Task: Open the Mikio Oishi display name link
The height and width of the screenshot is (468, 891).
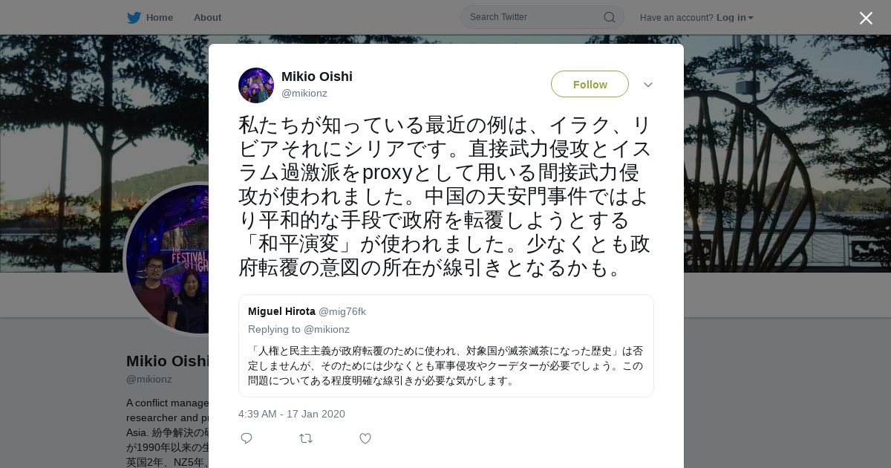Action: pos(317,77)
